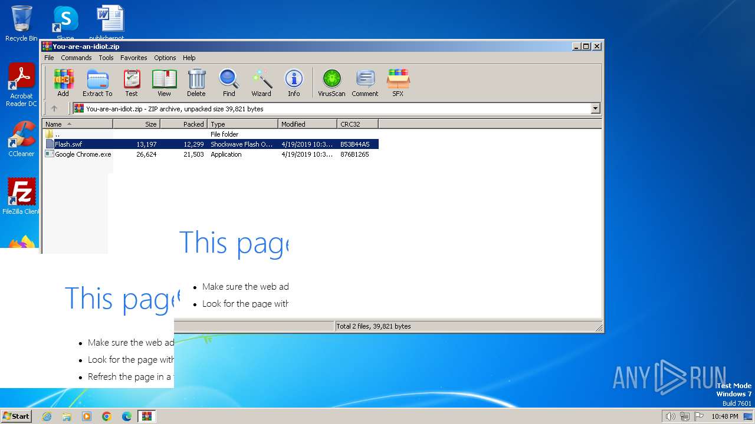Open the Commands menu
The width and height of the screenshot is (755, 424).
click(x=76, y=58)
